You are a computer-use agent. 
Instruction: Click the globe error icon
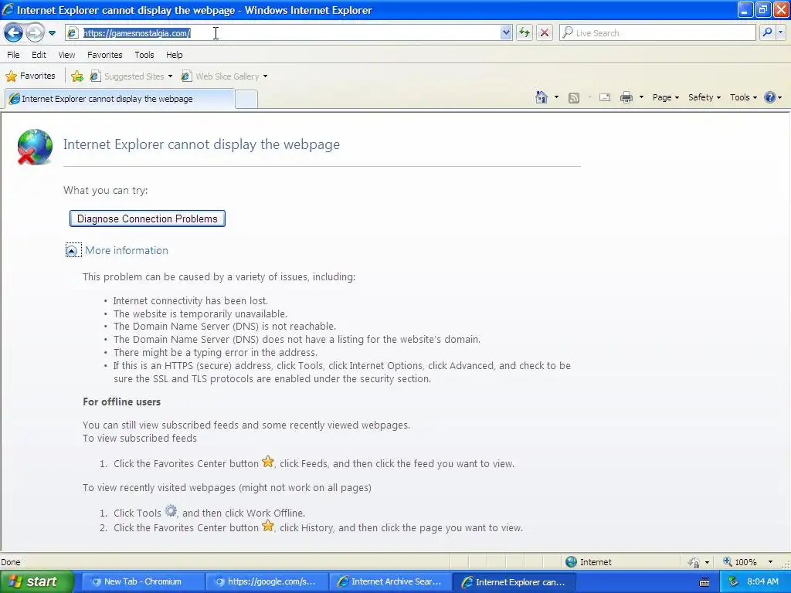click(35, 147)
